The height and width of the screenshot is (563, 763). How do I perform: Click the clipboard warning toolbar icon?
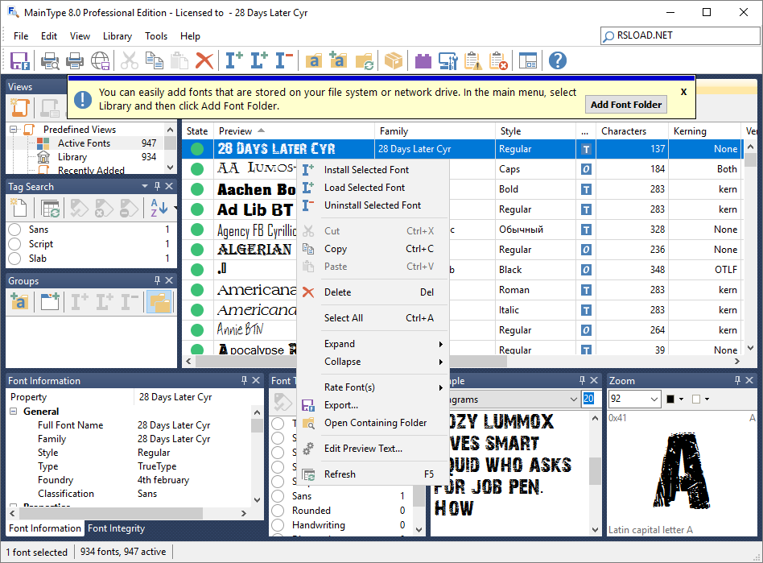pos(473,61)
